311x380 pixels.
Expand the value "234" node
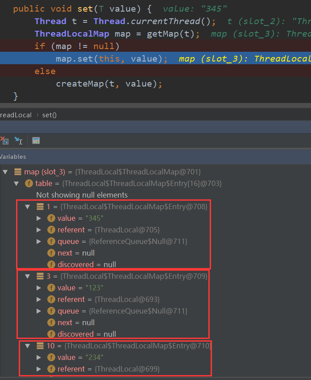point(39,357)
